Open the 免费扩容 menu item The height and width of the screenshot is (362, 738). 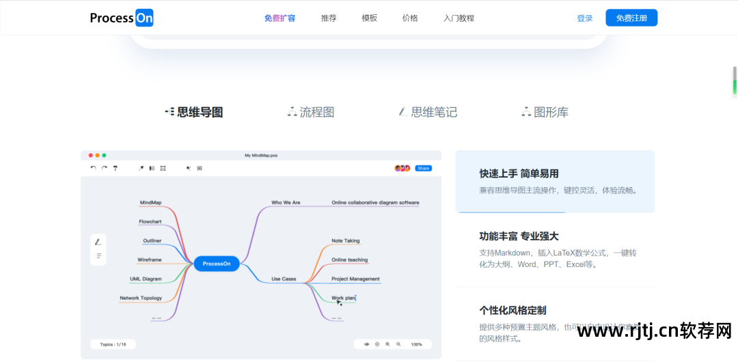[x=279, y=18]
